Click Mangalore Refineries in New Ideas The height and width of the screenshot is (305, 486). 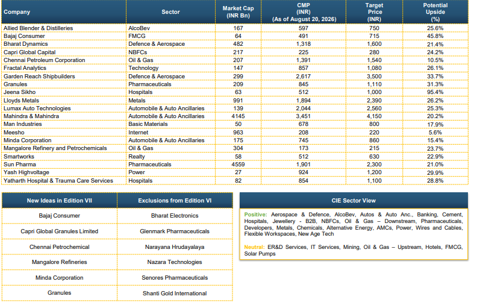pos(60,262)
